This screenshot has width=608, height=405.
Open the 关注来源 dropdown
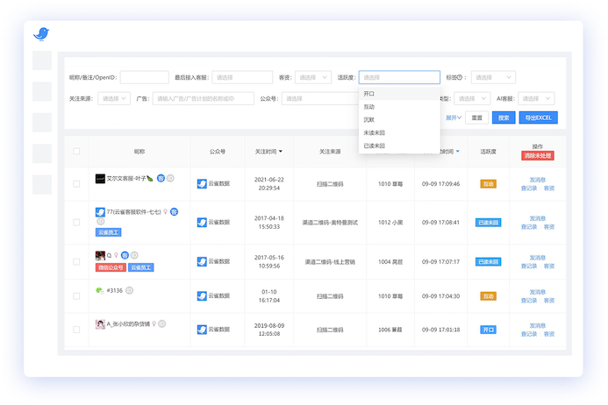tap(115, 98)
